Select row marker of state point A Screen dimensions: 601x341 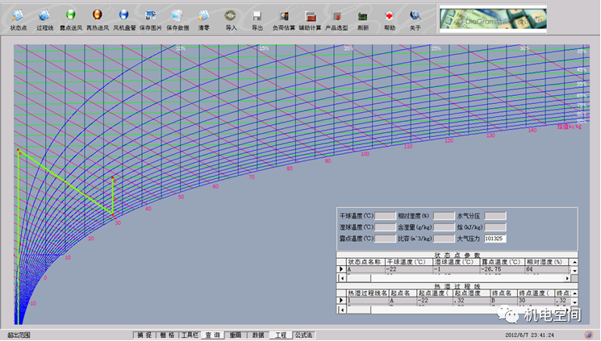pyautogui.click(x=341, y=269)
